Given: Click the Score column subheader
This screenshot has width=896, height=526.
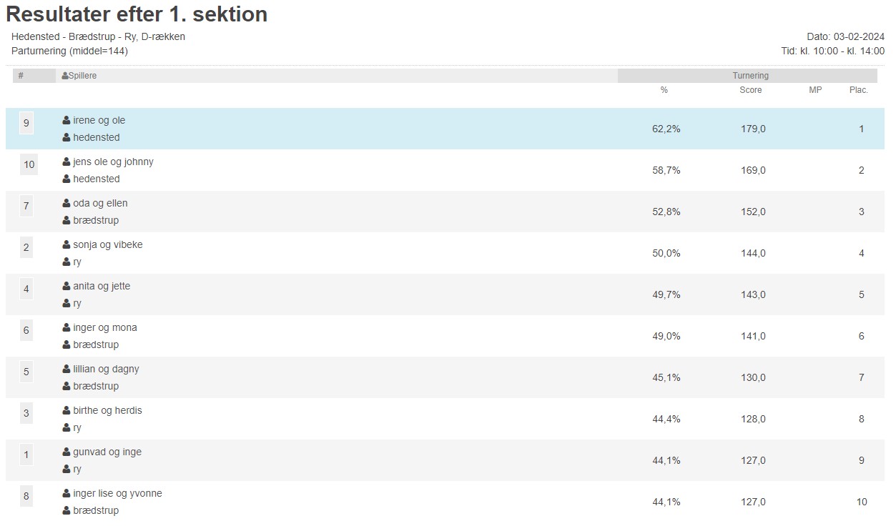Looking at the screenshot, I should coord(750,90).
